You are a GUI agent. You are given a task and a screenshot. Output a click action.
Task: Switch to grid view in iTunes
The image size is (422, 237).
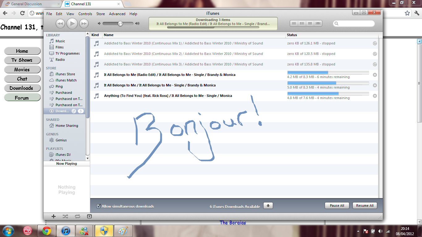(310, 23)
